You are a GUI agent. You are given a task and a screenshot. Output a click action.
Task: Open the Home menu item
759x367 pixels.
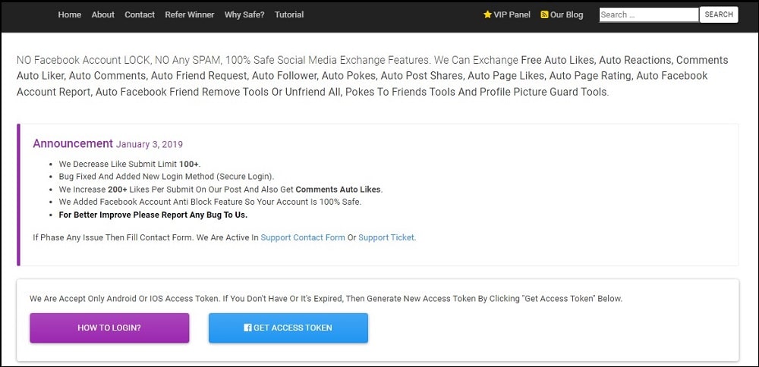pyautogui.click(x=69, y=14)
